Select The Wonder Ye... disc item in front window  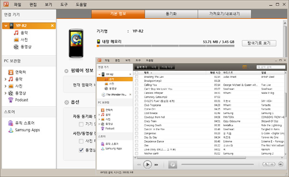click(x=114, y=95)
